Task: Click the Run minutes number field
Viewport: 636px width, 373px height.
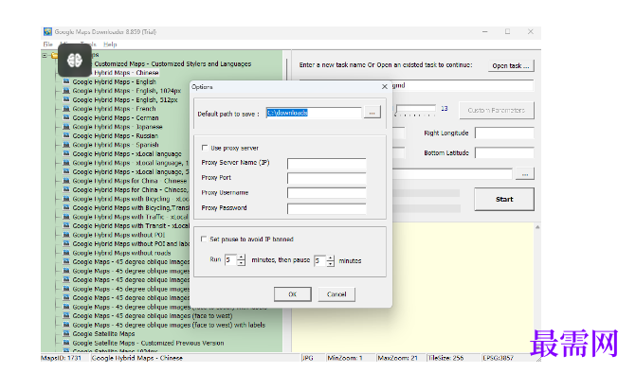Action: [x=231, y=259]
